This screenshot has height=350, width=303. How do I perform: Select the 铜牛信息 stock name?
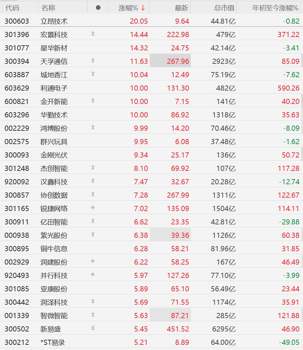pos(54,249)
